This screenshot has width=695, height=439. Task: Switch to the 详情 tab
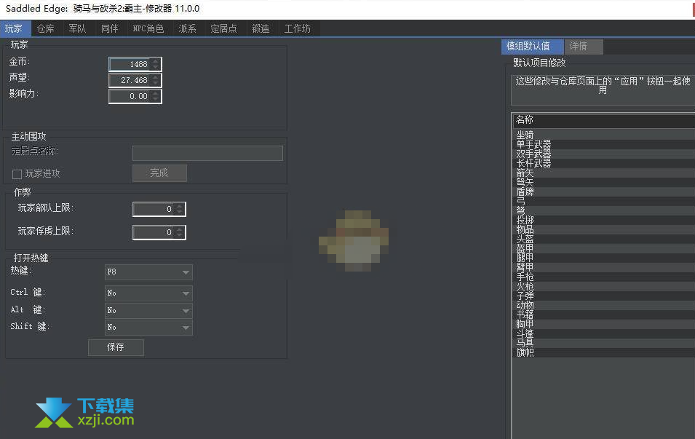[x=584, y=46]
